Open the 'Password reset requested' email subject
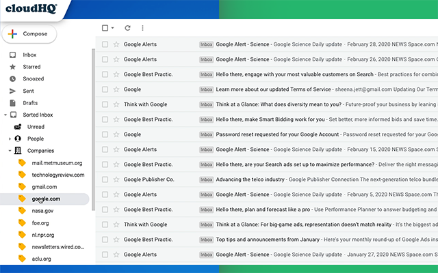438x273 pixels. pos(277,134)
